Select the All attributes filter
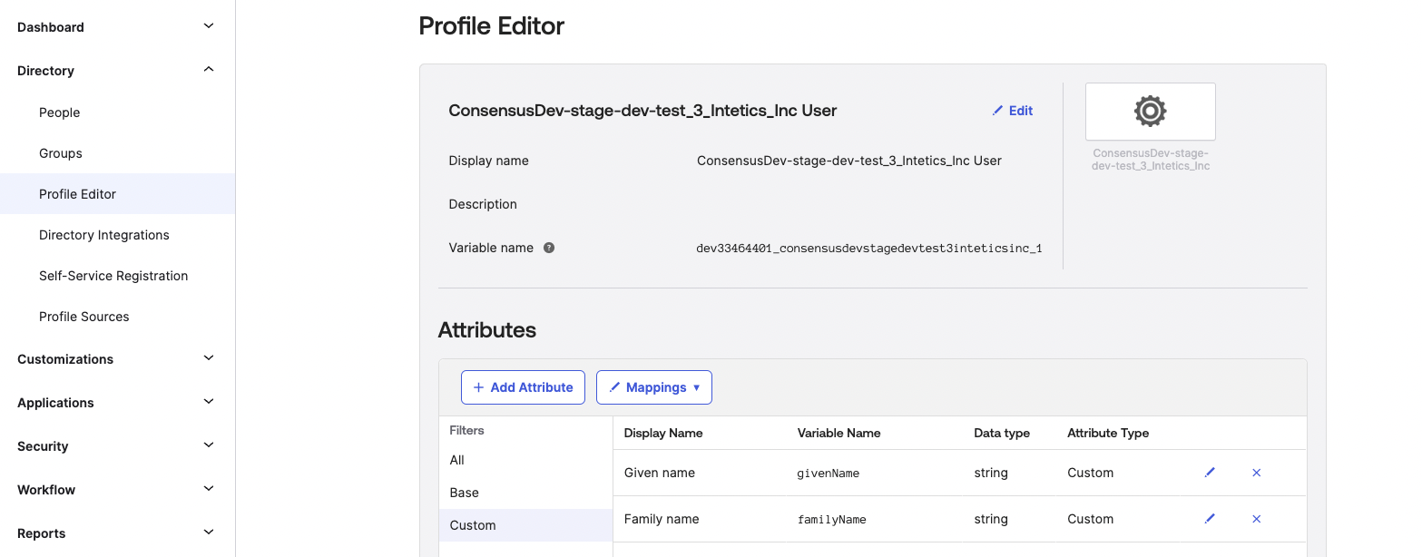Image resolution: width=1422 pixels, height=557 pixels. coord(456,460)
